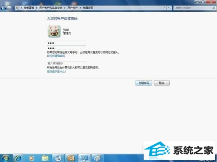
Task: Close the Control Panel window
Action: 211,2
